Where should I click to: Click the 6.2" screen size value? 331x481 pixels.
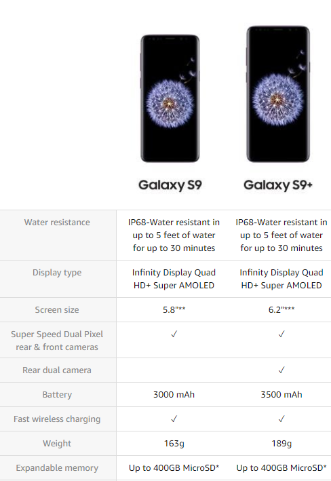[281, 309]
